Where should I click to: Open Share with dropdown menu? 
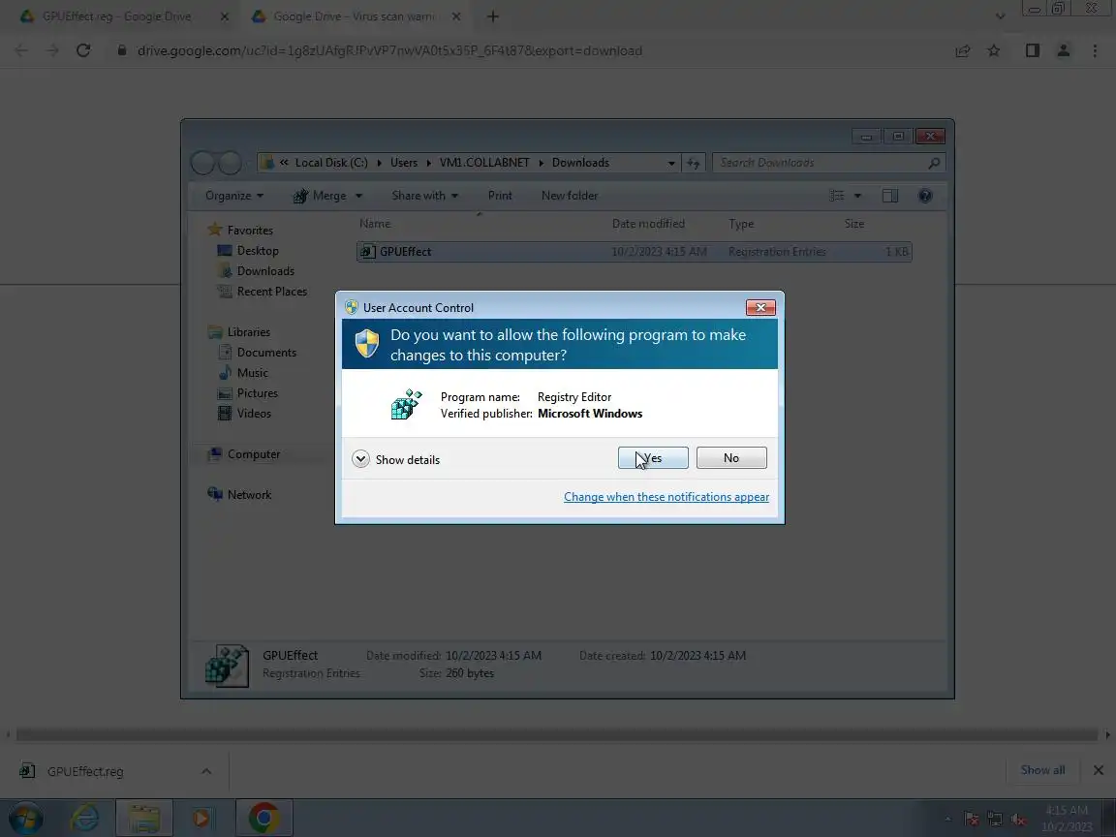click(425, 196)
